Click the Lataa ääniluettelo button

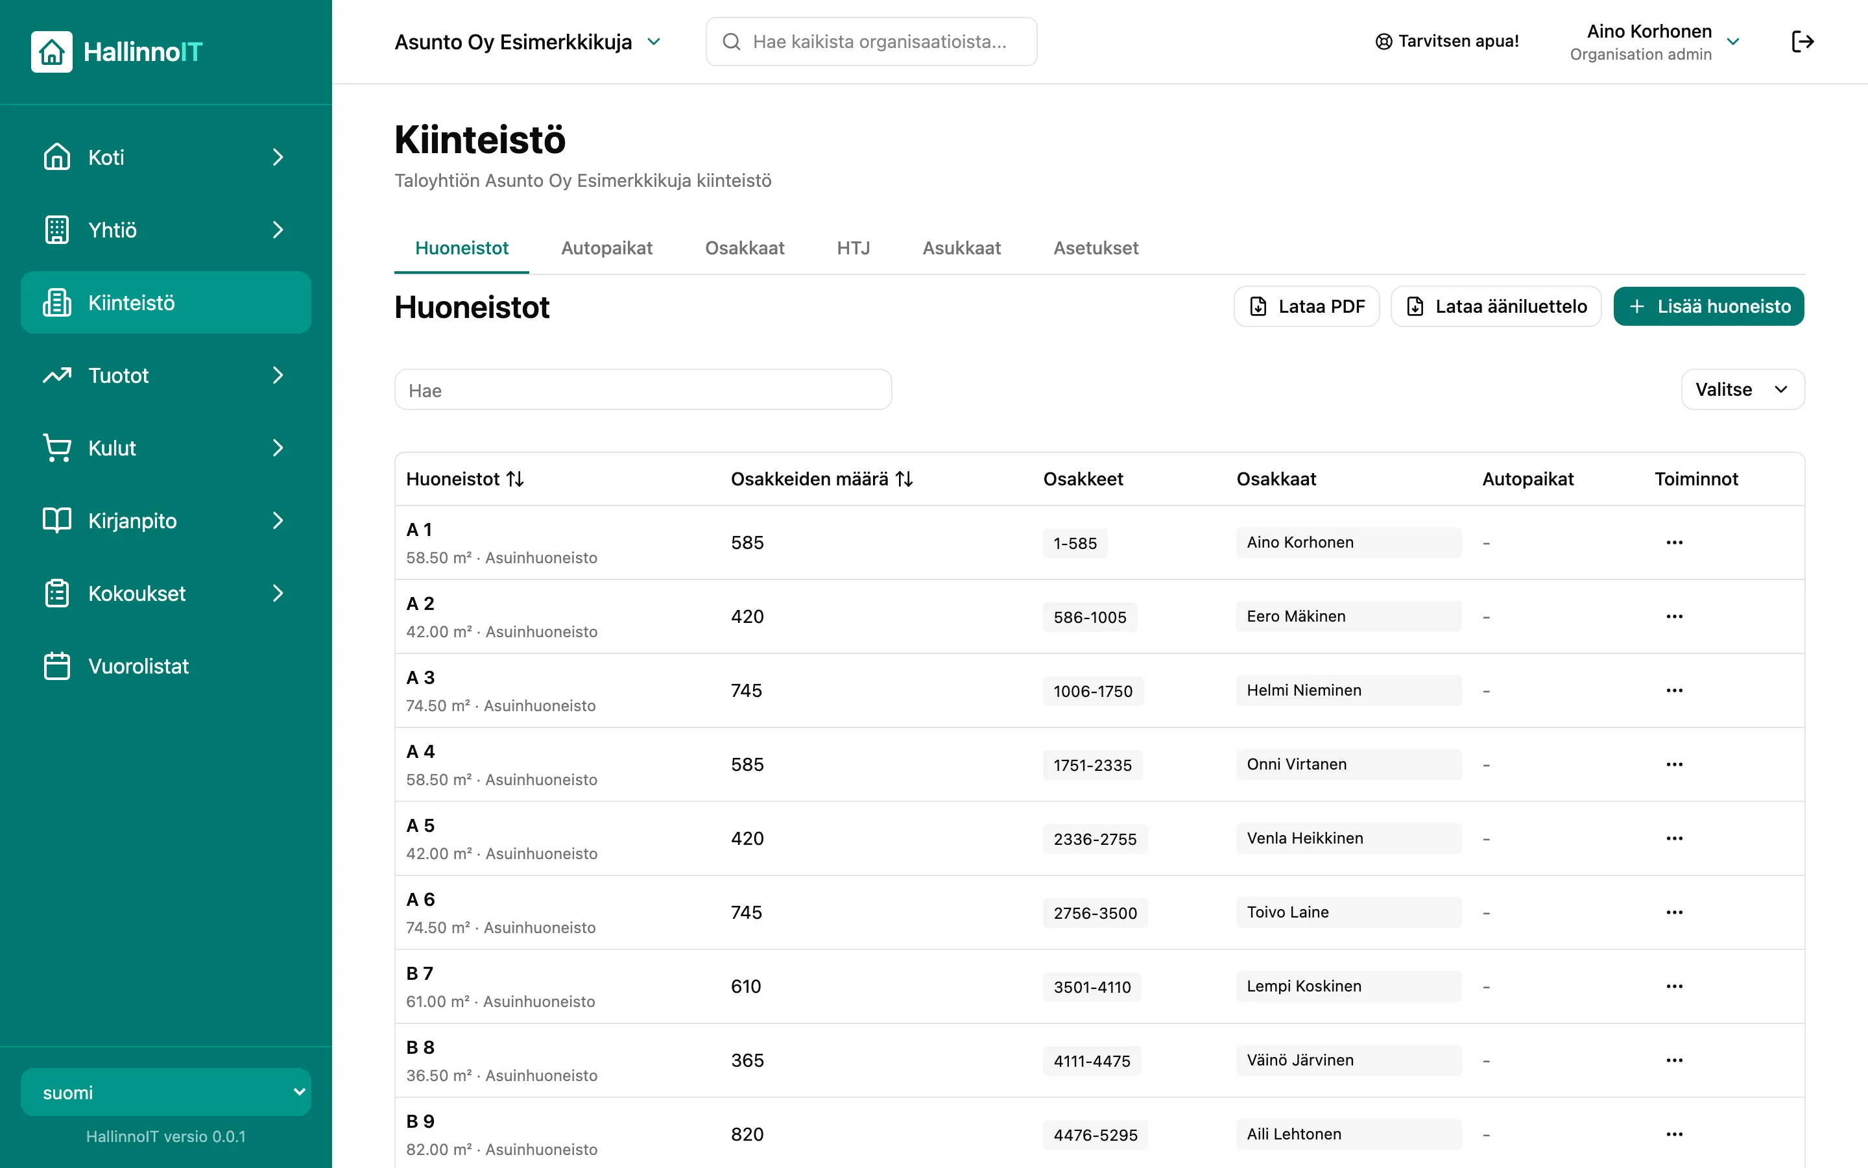click(1496, 307)
